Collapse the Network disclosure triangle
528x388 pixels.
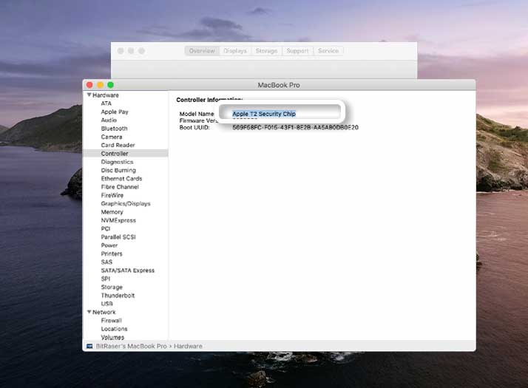[89, 312]
